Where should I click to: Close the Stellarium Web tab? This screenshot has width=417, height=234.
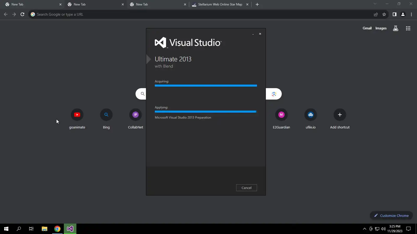(x=247, y=4)
